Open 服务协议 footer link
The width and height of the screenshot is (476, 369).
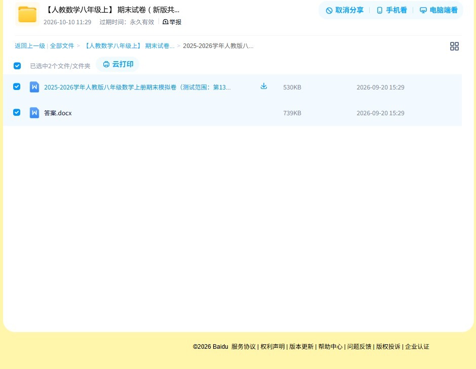pos(244,347)
